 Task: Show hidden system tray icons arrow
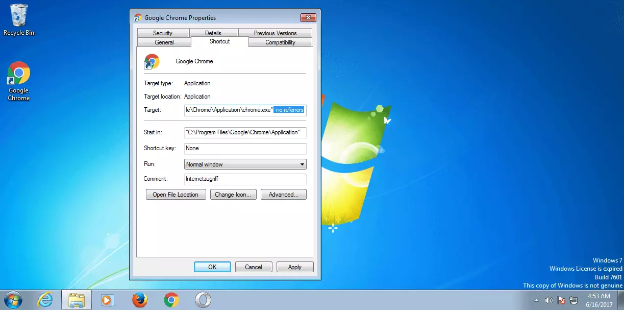click(x=537, y=300)
